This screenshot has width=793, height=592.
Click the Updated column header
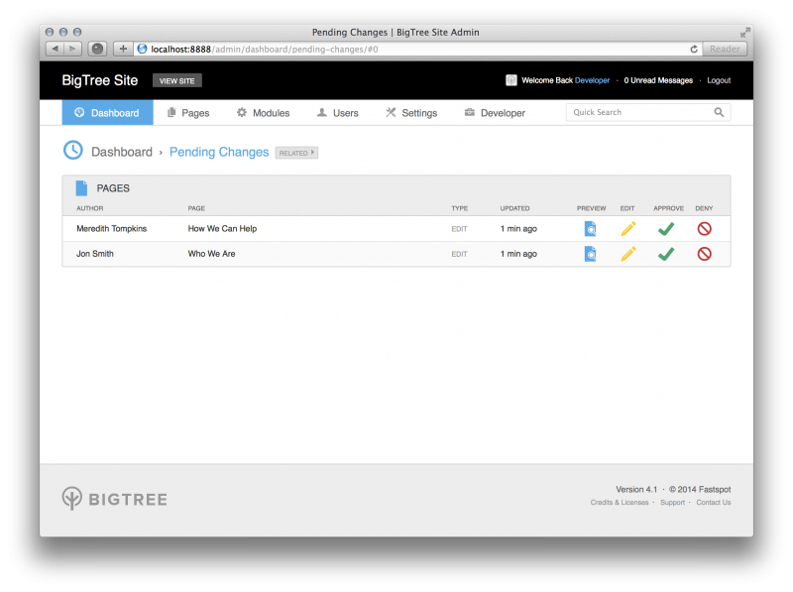[x=514, y=208]
